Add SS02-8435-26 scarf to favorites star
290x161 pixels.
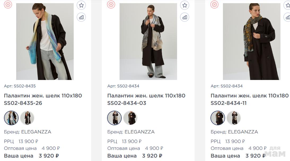click(81, 5)
